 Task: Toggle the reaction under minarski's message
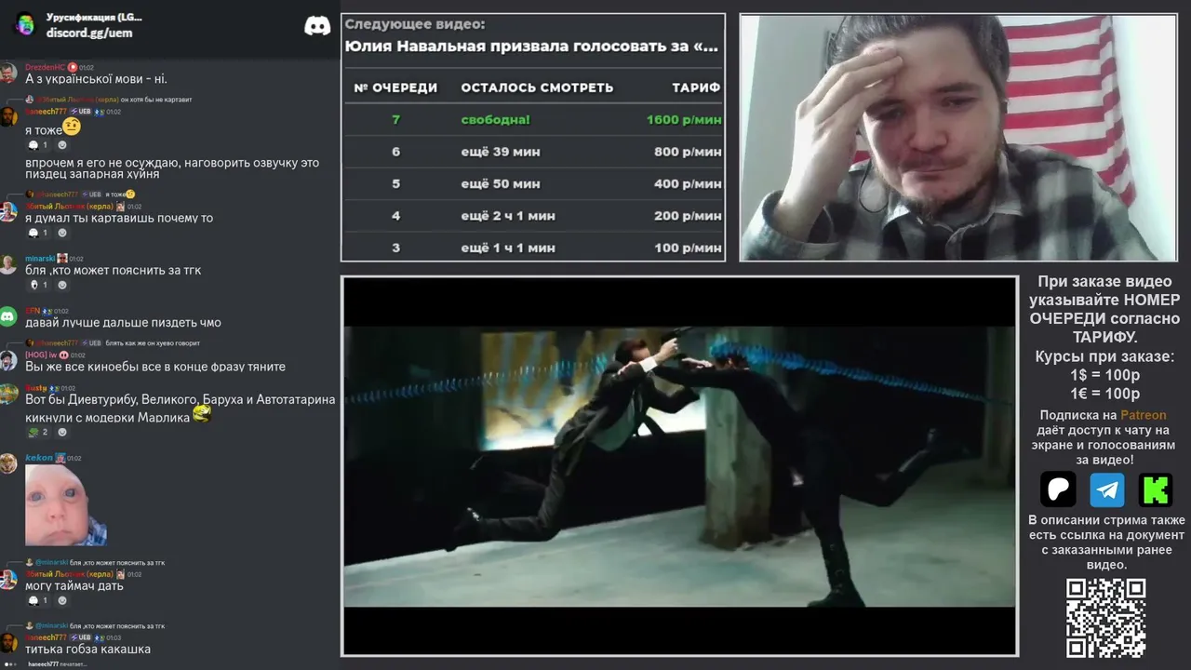pyautogui.click(x=38, y=285)
